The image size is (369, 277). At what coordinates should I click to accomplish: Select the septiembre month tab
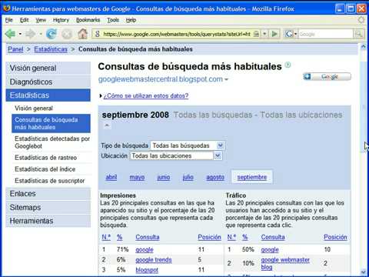tap(252, 177)
